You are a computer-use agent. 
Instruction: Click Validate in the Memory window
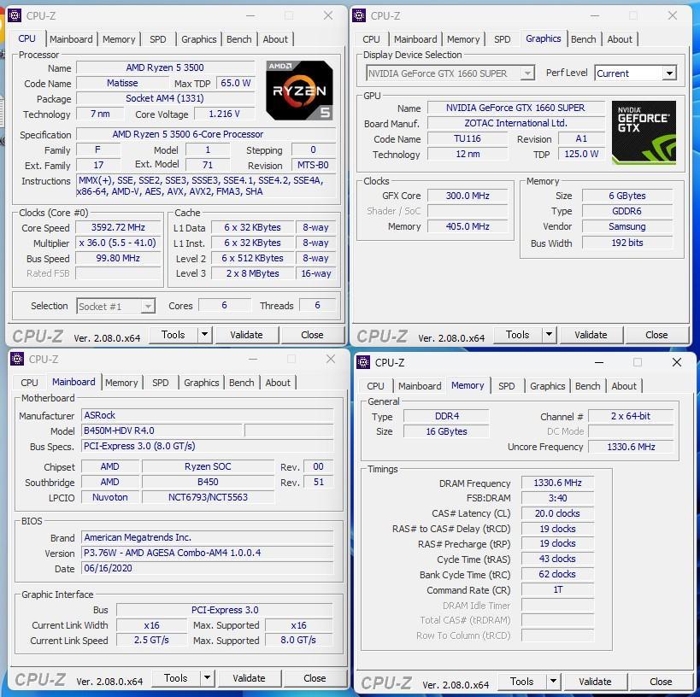click(x=595, y=681)
